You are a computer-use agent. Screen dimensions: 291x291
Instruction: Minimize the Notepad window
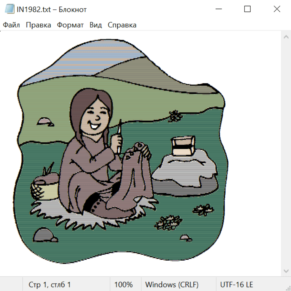coord(218,9)
